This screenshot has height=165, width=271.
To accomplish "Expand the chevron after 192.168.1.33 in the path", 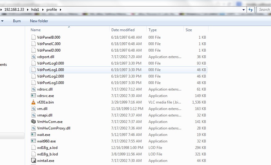I will pyautogui.click(x=28, y=10).
